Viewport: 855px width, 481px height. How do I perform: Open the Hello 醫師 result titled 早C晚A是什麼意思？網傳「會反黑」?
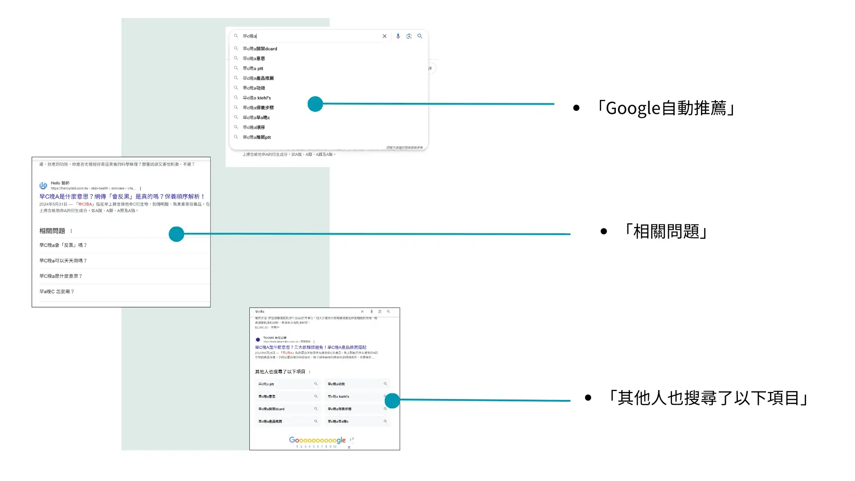(122, 196)
